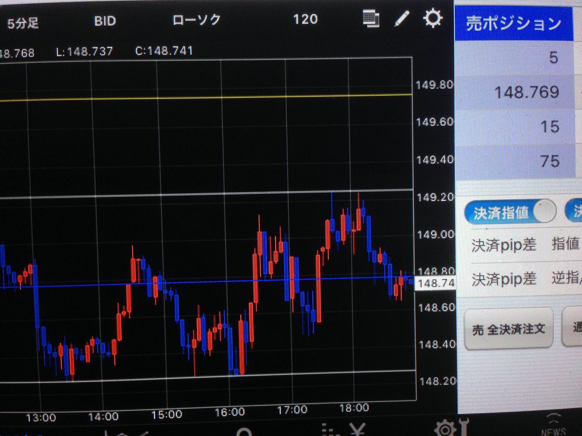Image resolution: width=582 pixels, height=436 pixels.
Task: Change the 120 candle count selector
Action: pos(305,19)
